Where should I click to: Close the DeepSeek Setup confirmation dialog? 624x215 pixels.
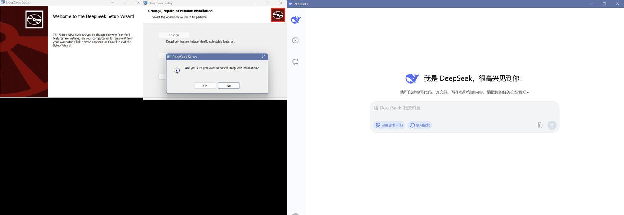coord(263,57)
